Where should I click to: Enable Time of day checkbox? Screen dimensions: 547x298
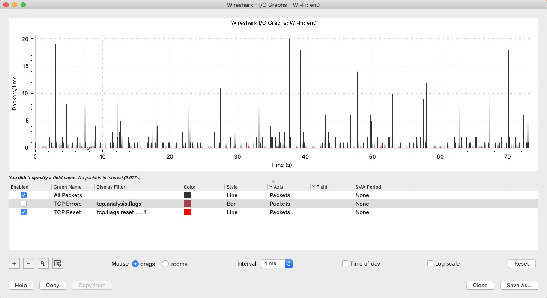point(345,263)
